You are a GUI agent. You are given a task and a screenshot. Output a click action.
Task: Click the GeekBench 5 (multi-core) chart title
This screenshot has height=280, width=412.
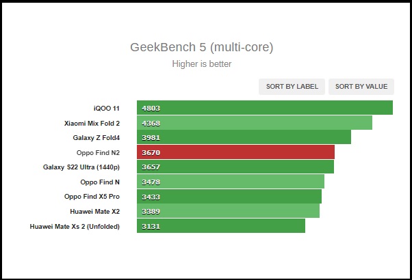point(202,47)
